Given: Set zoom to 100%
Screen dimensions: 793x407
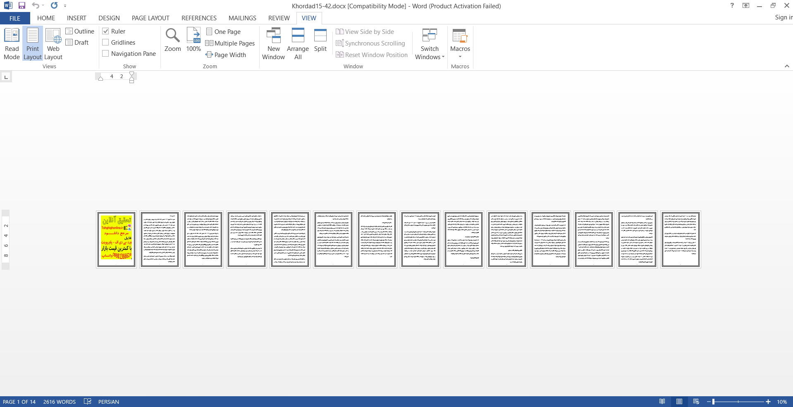Looking at the screenshot, I should pos(193,40).
